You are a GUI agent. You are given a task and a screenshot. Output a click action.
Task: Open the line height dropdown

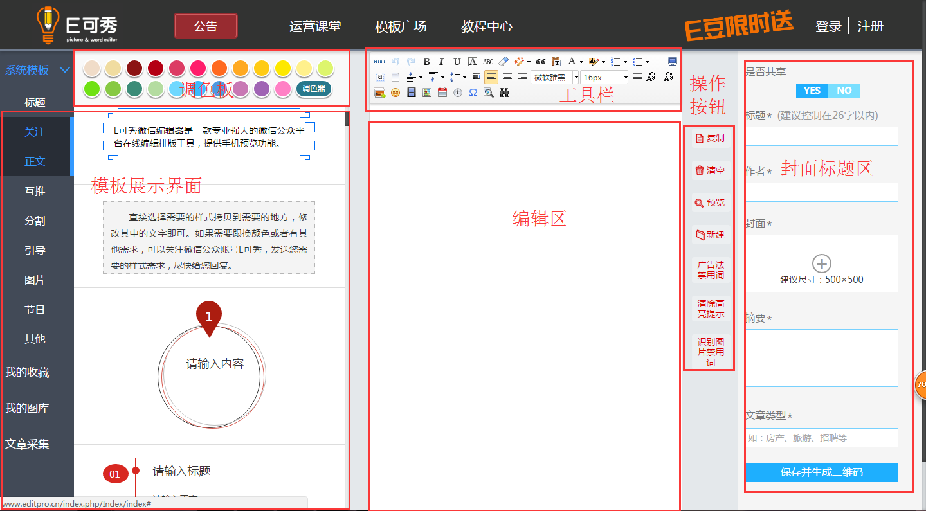(464, 77)
